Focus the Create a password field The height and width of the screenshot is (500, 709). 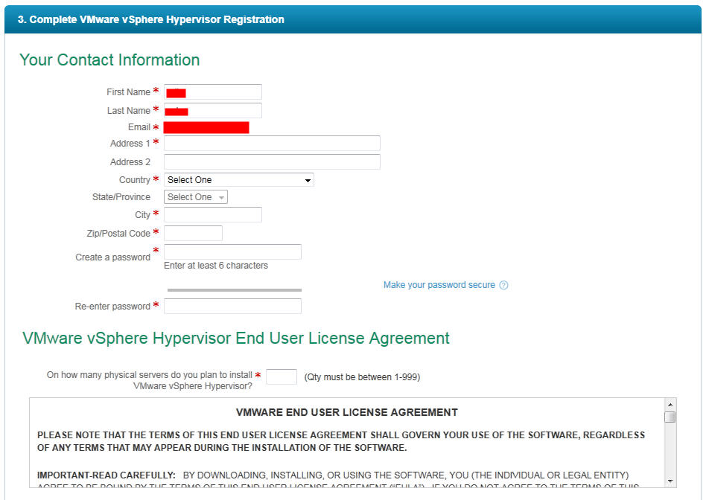tap(232, 251)
